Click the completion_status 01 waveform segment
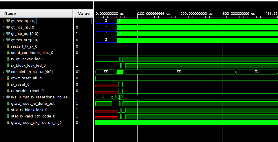This screenshot has height=142, width=278. pyautogui.click(x=257, y=72)
